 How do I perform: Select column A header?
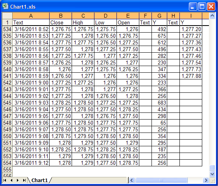(31, 16)
